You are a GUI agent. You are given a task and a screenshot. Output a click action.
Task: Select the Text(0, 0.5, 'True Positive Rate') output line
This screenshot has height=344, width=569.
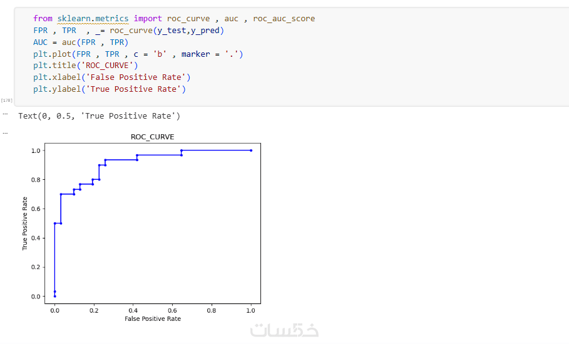point(99,116)
